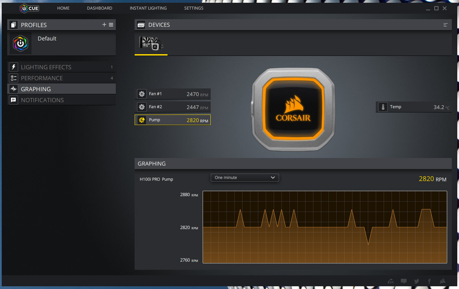Switch to the DASHBOARD view
Screen dimensions: 459x289
tap(100, 8)
